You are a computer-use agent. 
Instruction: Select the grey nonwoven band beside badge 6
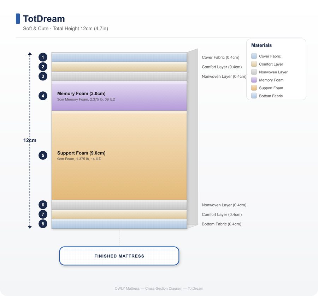click(x=119, y=205)
